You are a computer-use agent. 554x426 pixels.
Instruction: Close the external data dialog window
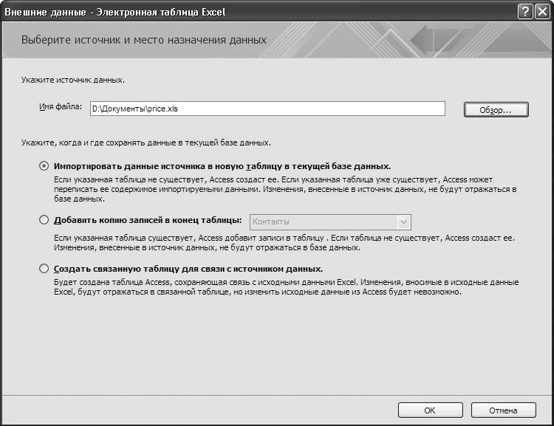point(542,12)
